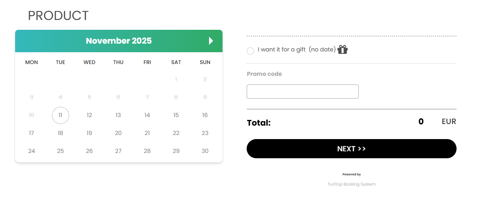The width and height of the screenshot is (495, 197).
Task: Open the TuriTop Booking System link
Action: click(x=351, y=184)
